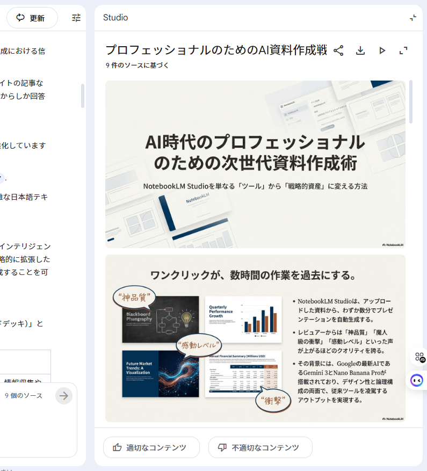Open the purple face assistant icon

coord(416,381)
